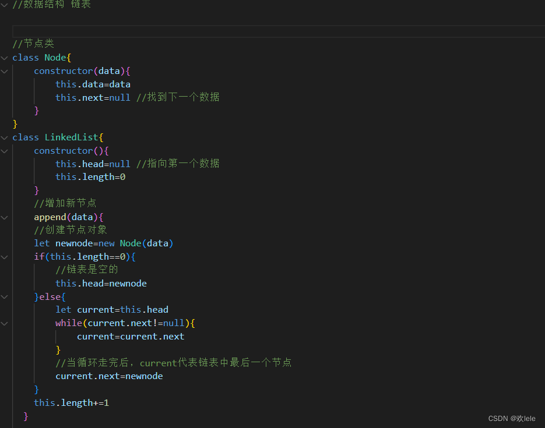
Task: Click the empty highlighted line below the first comment
Action: pos(279,31)
